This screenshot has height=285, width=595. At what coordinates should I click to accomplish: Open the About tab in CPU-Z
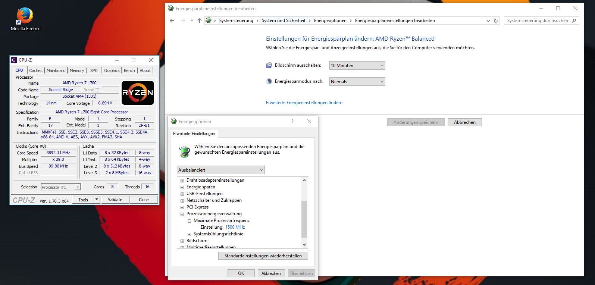coord(145,71)
